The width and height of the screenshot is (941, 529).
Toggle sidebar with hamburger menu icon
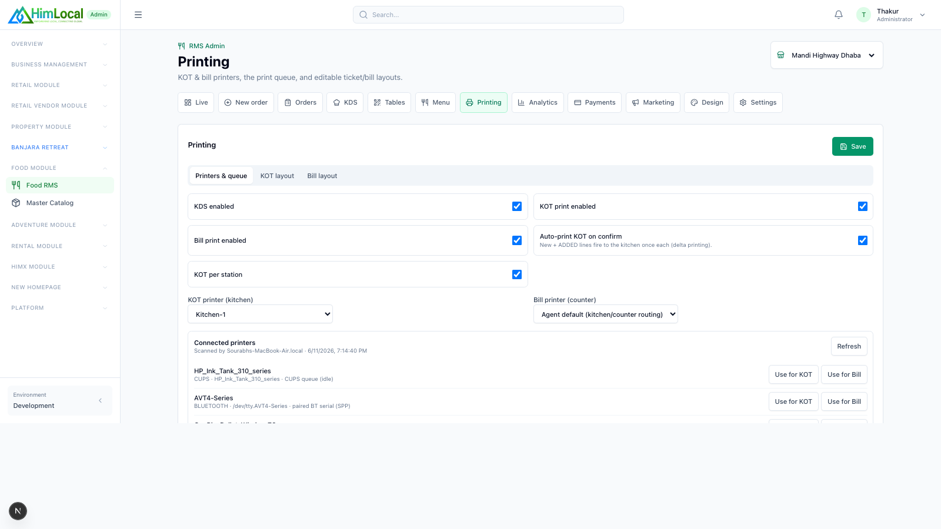click(138, 15)
